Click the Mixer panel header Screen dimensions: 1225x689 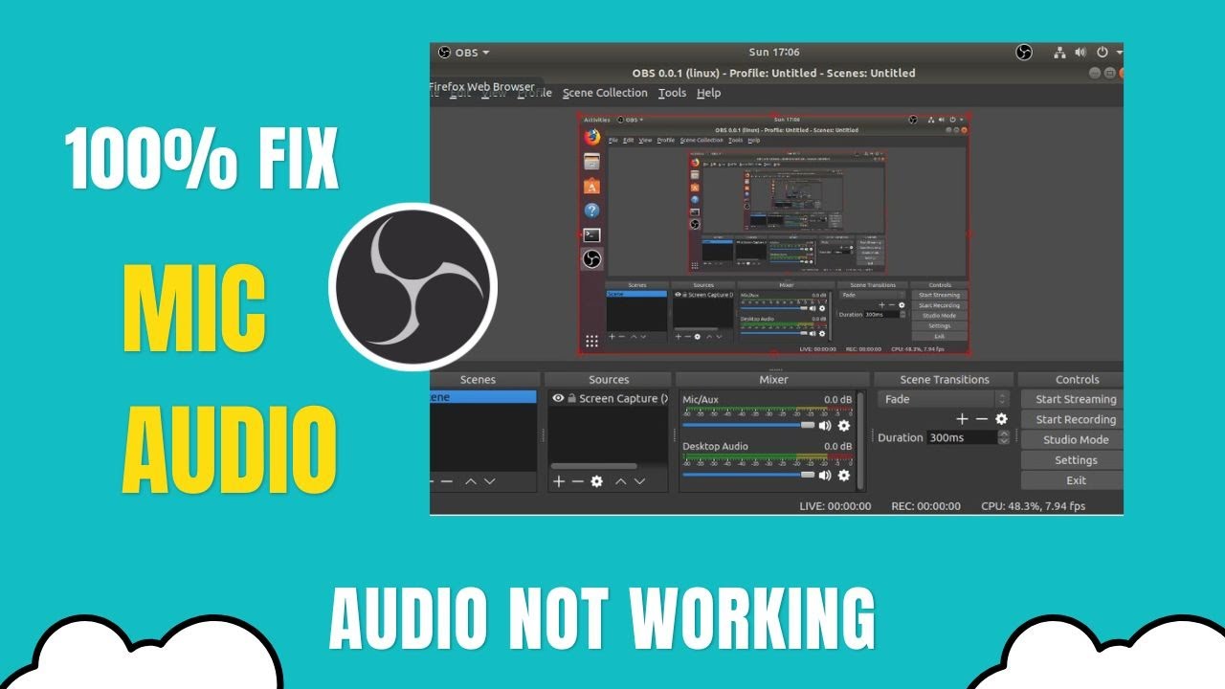coord(773,380)
